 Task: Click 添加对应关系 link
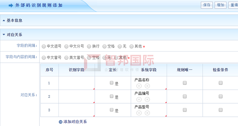coord(75,122)
